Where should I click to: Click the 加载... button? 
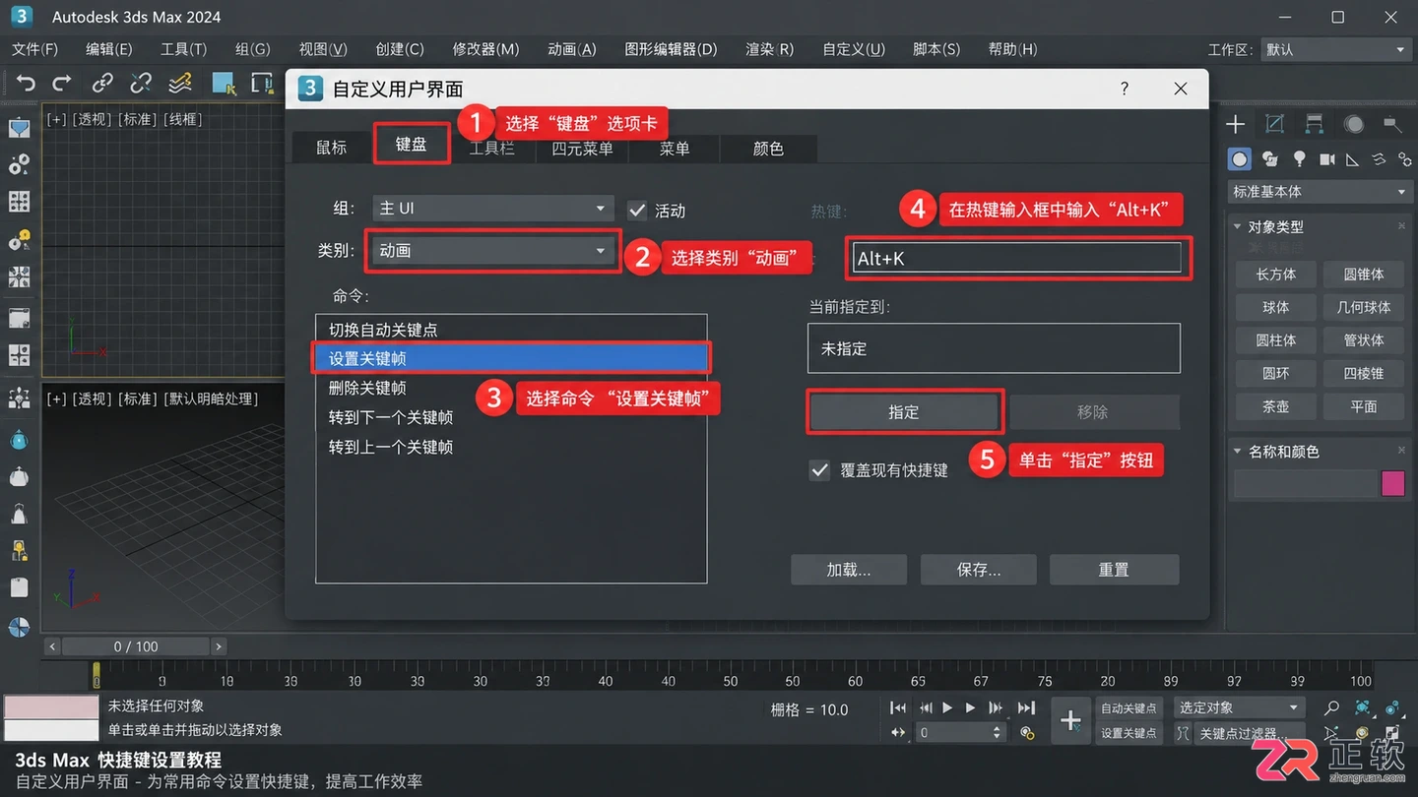pos(849,570)
